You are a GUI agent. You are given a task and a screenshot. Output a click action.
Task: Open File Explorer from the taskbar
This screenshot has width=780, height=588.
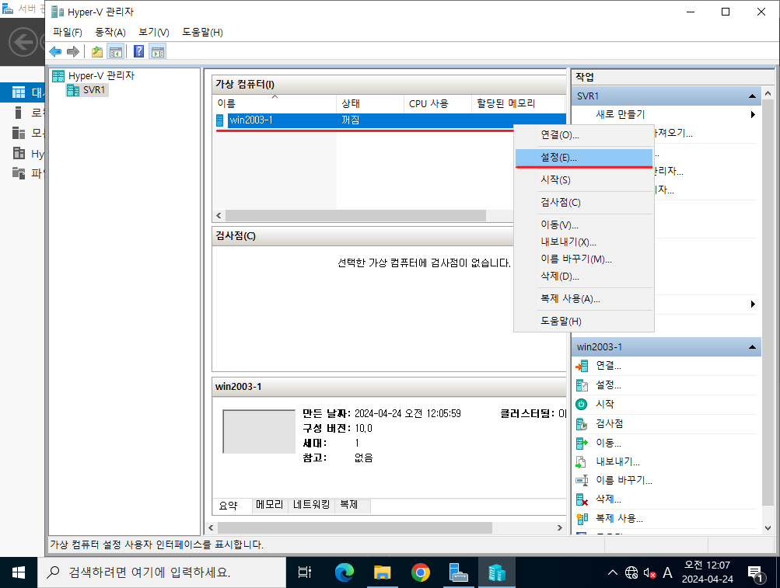click(x=382, y=572)
